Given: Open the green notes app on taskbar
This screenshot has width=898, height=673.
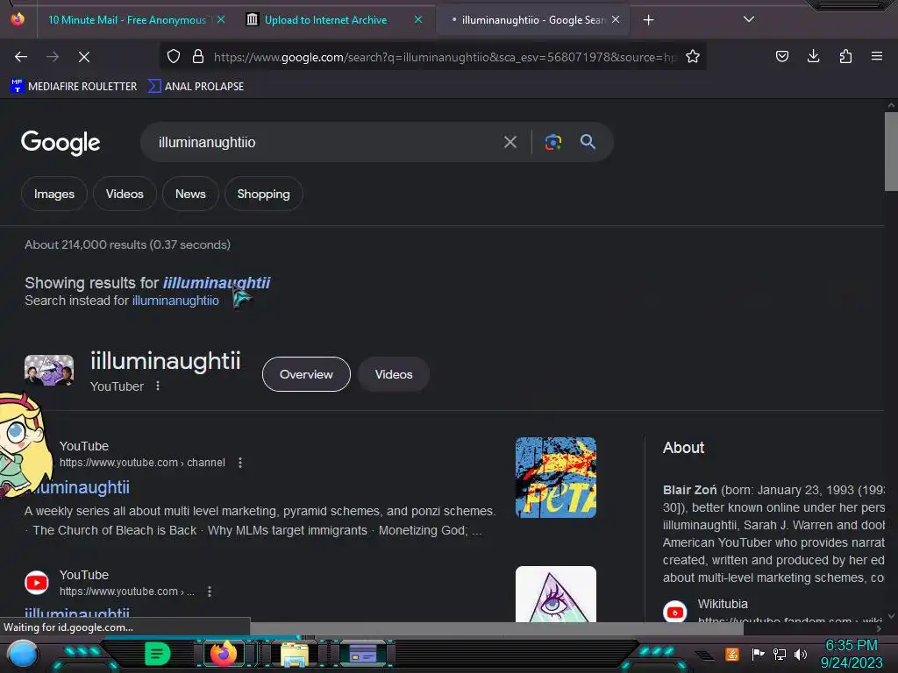Looking at the screenshot, I should coord(158,654).
